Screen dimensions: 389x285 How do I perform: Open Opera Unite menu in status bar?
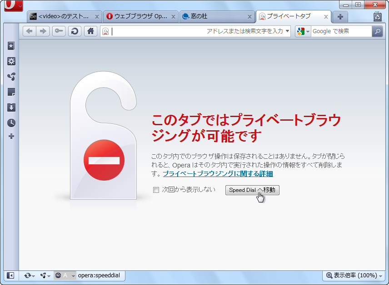(x=45, y=275)
